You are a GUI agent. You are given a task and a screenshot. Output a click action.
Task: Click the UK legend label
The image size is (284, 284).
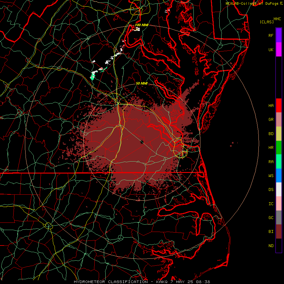click(271, 50)
